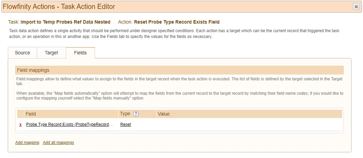Click the Field column header
The width and height of the screenshot is (363, 158).
click(71, 114)
